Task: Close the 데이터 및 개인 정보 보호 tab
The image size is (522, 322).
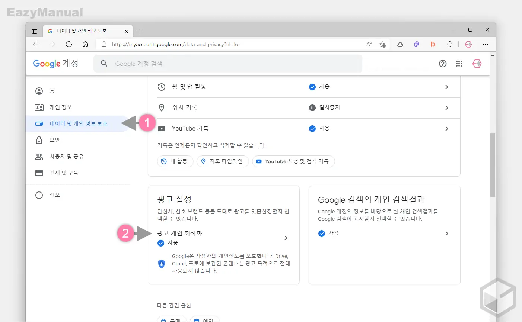Action: 126,31
